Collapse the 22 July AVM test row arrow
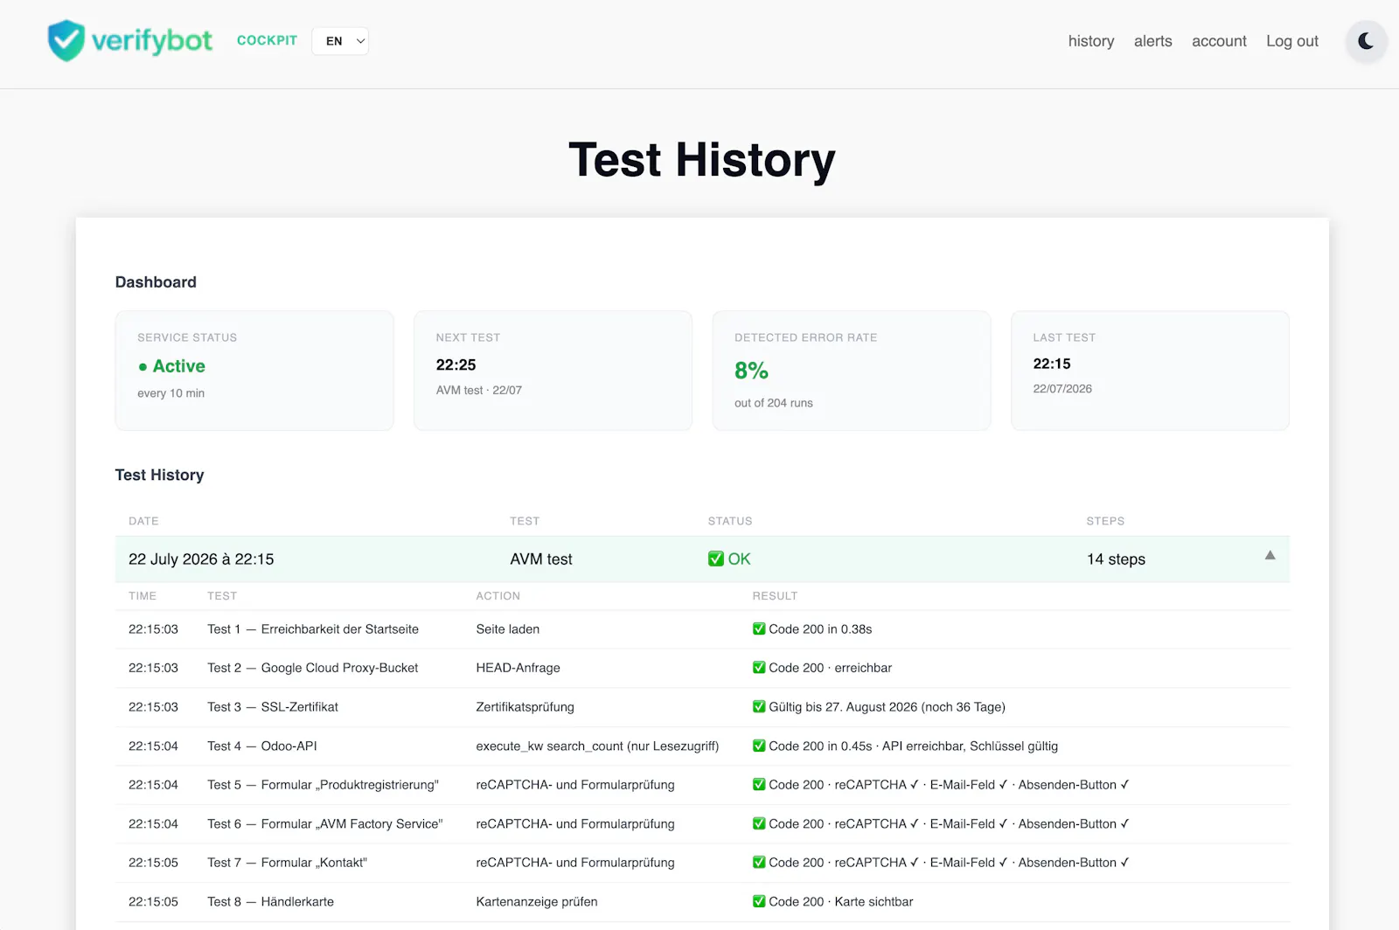Screen dimensions: 1399x930 tap(1270, 555)
